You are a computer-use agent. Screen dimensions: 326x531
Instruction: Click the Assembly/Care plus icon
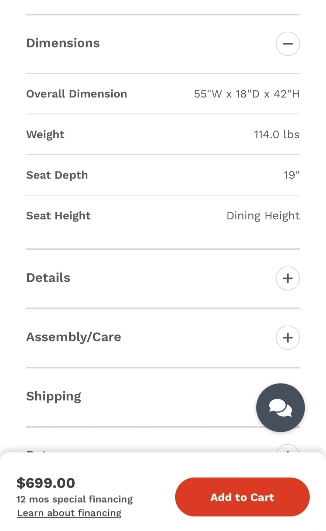tap(288, 337)
